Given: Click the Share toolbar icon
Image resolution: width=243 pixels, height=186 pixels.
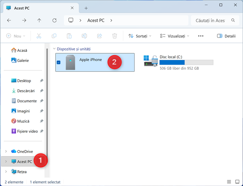Looking at the screenshot, I should coord(99,36).
